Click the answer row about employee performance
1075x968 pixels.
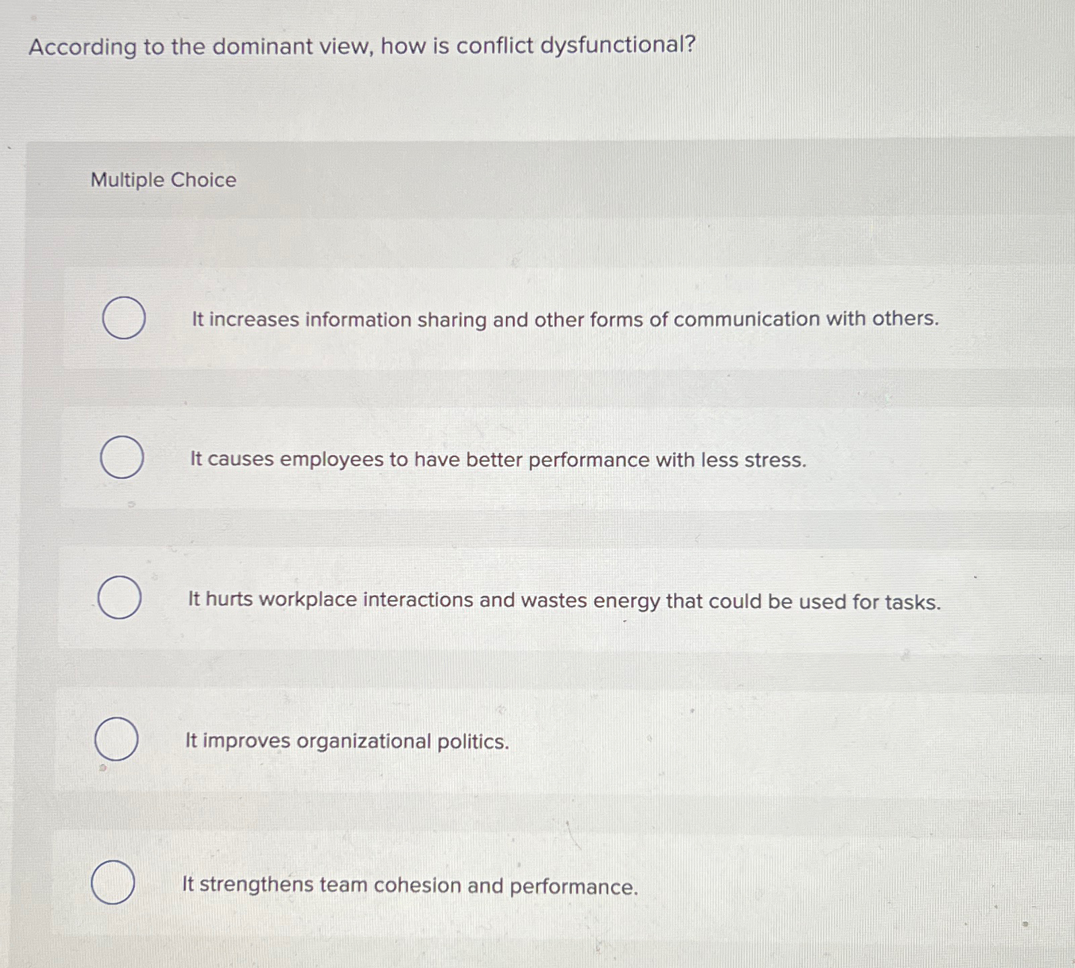coord(497,460)
